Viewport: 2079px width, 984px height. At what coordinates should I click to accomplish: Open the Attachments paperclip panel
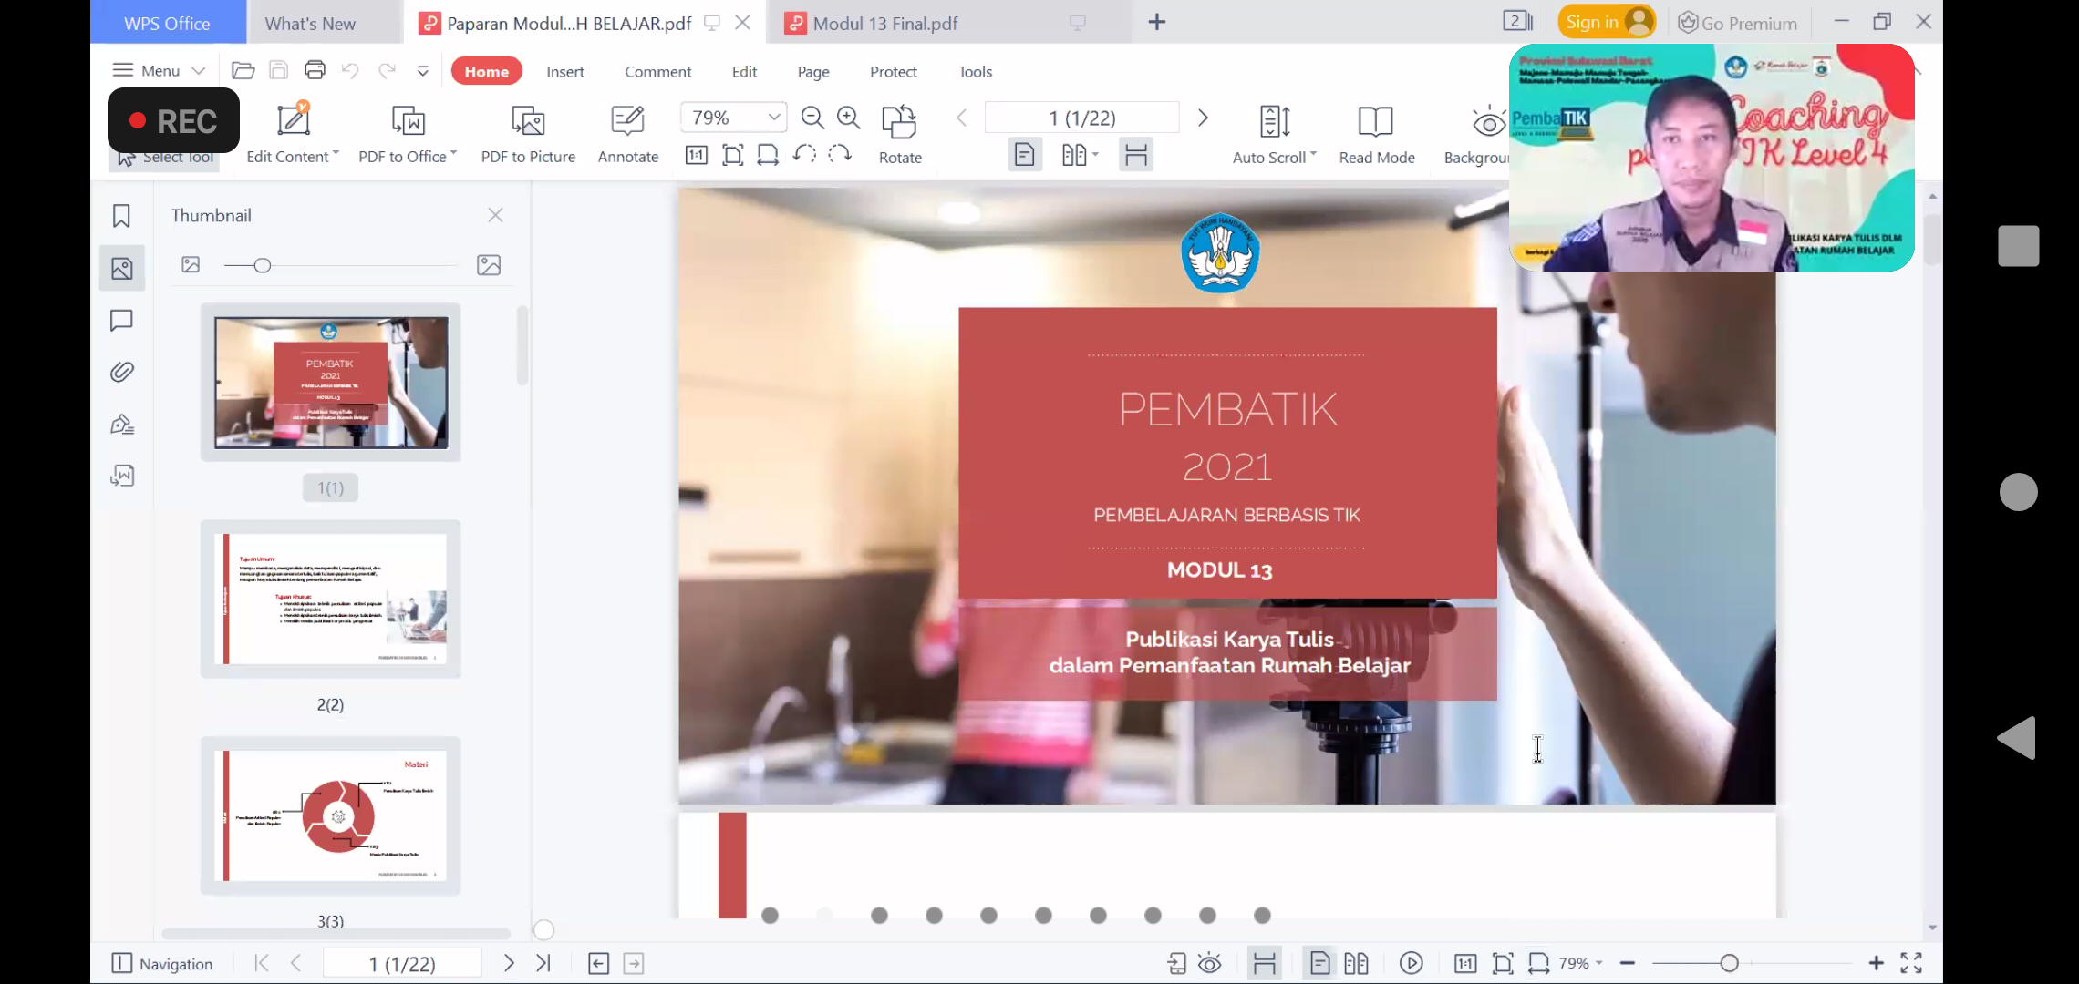[121, 372]
